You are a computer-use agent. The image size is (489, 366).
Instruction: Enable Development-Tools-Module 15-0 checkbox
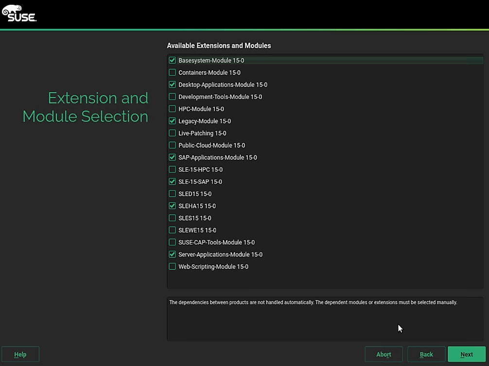click(x=172, y=97)
